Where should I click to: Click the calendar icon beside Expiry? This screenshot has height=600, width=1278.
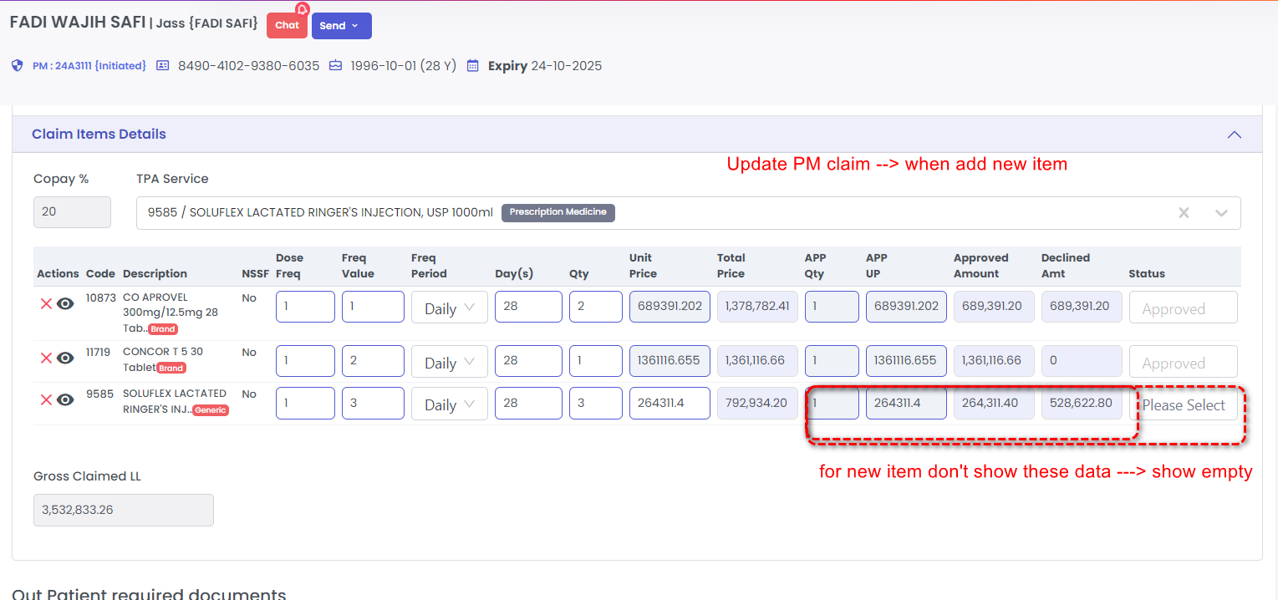[x=472, y=65]
